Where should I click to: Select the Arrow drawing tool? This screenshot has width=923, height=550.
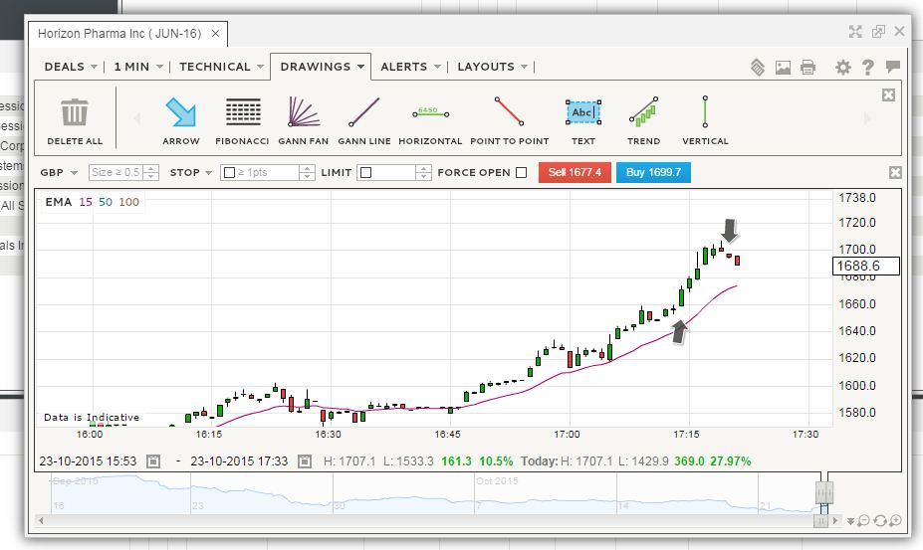point(180,120)
